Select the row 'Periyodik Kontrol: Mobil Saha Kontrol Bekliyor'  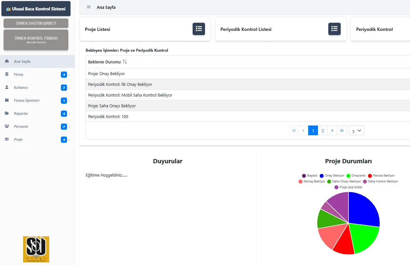(x=248, y=95)
